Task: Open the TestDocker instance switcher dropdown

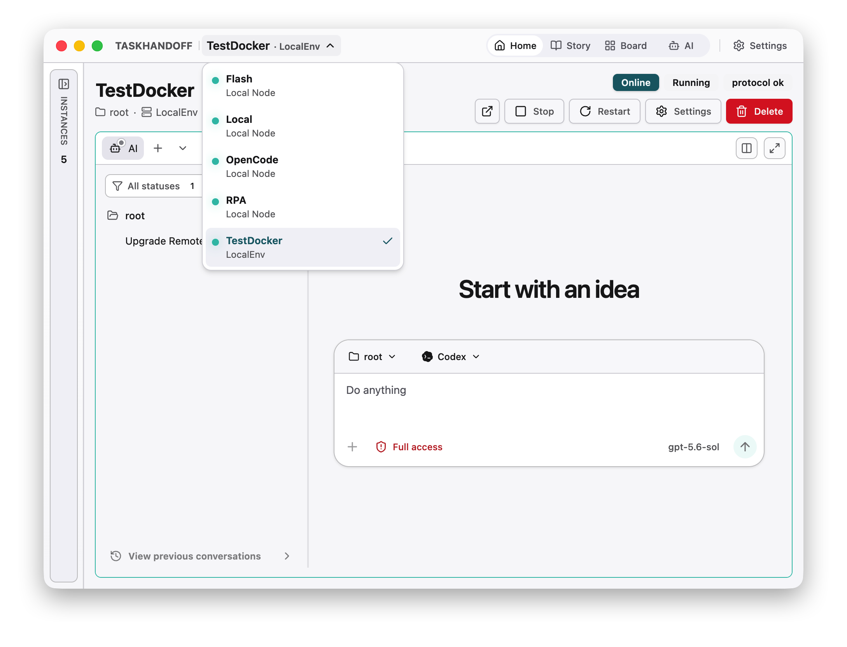Action: [x=271, y=45]
